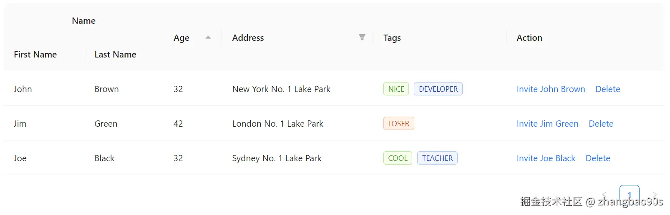Screen dimensions: 670x215
Task: Click Invite John Brown link
Action: 551,89
